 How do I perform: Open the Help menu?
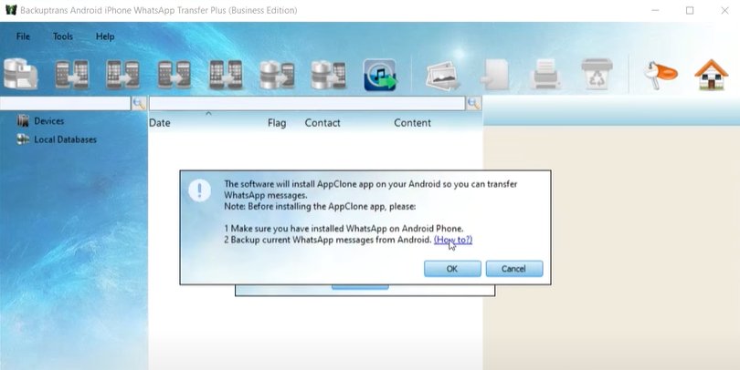[x=105, y=36]
